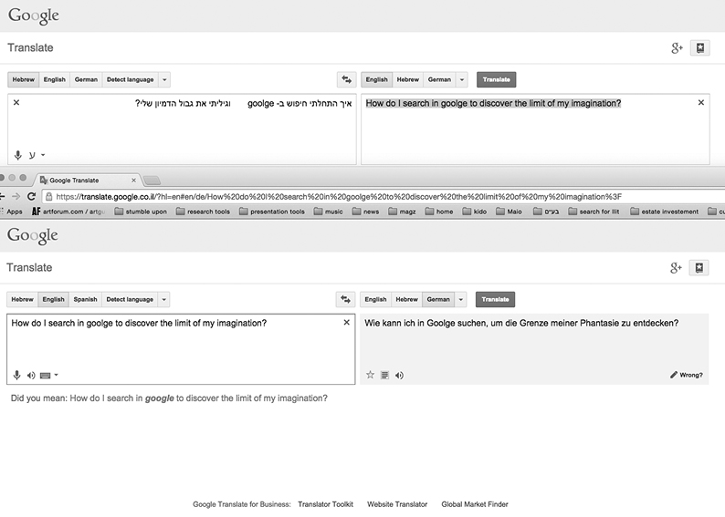
Task: Click the suggested 'google' spelling correction link
Action: tap(160, 398)
